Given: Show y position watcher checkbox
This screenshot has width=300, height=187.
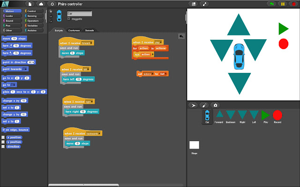Looking at the screenshot, I should (3, 142).
